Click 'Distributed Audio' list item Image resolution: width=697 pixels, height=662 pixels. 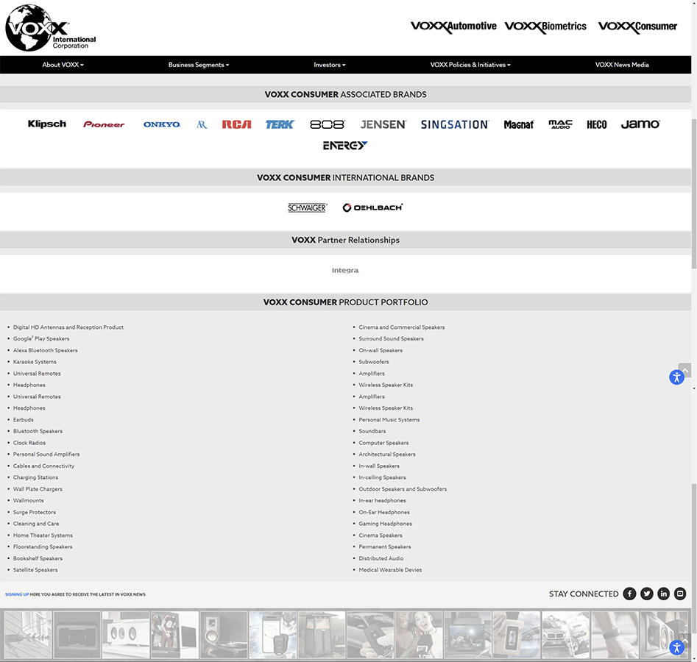pos(381,558)
